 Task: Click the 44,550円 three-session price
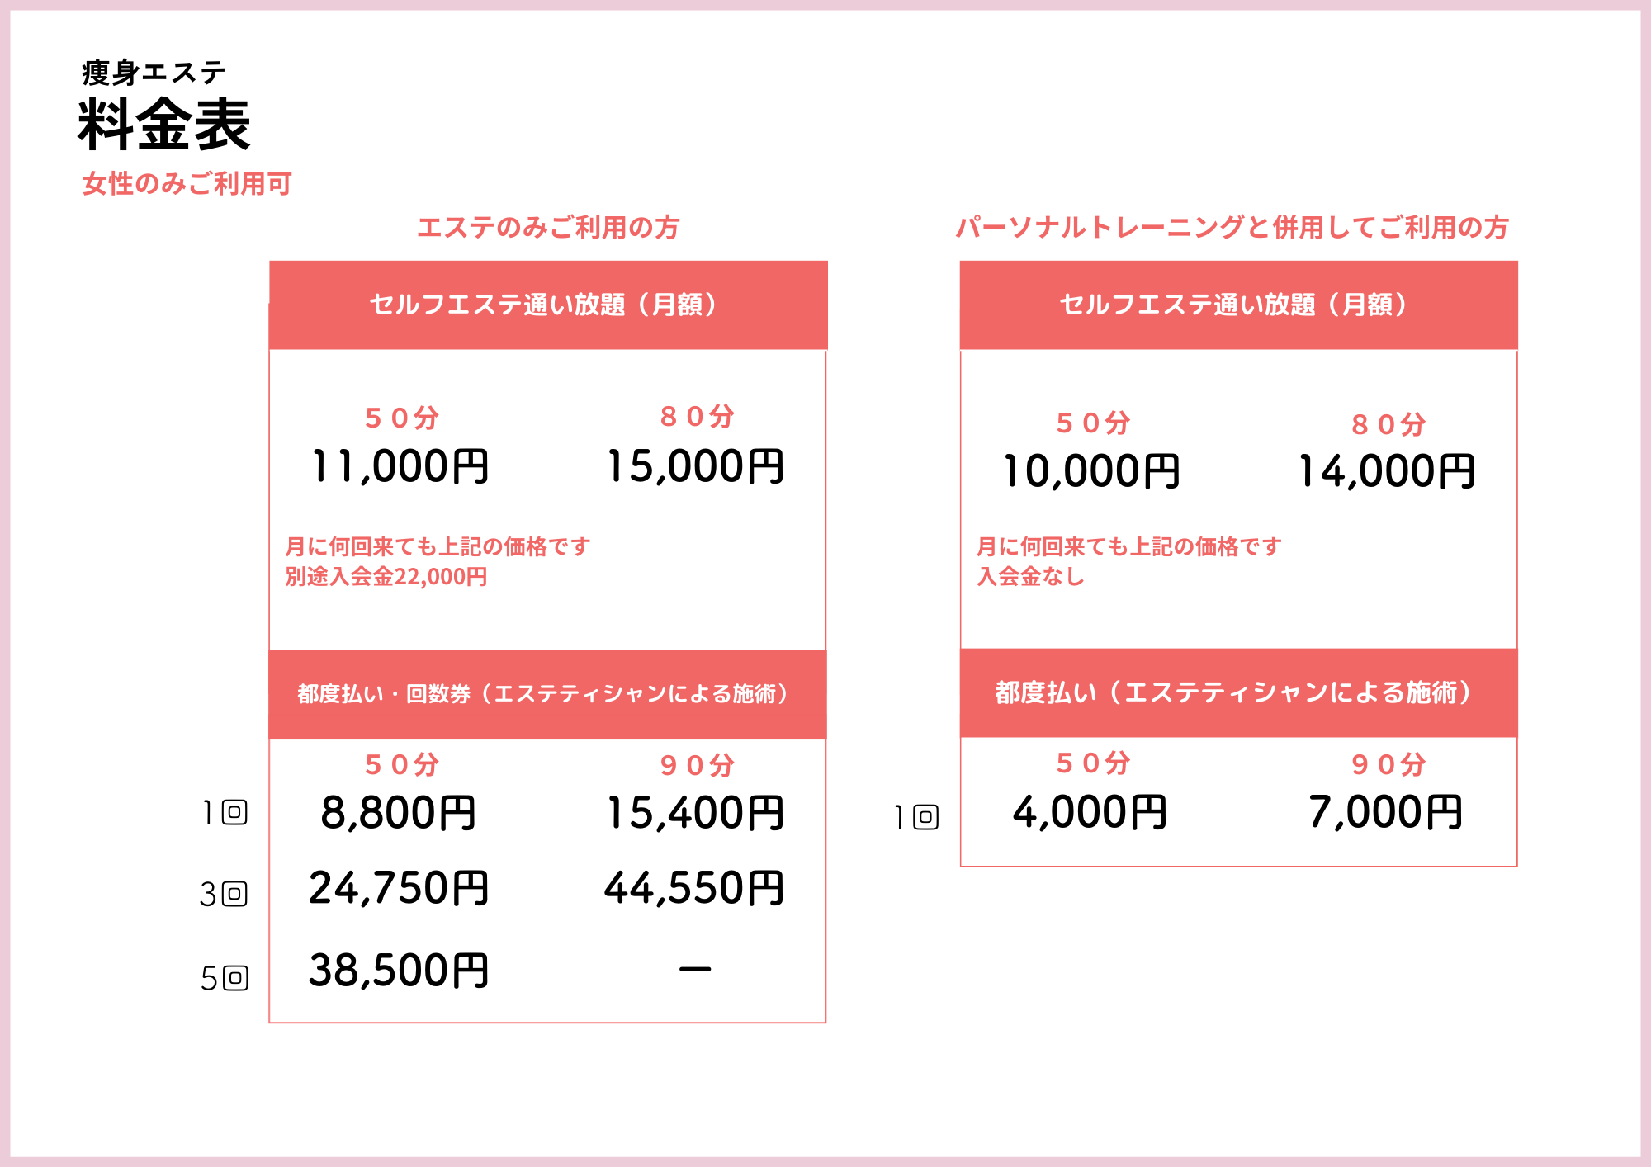(x=694, y=889)
